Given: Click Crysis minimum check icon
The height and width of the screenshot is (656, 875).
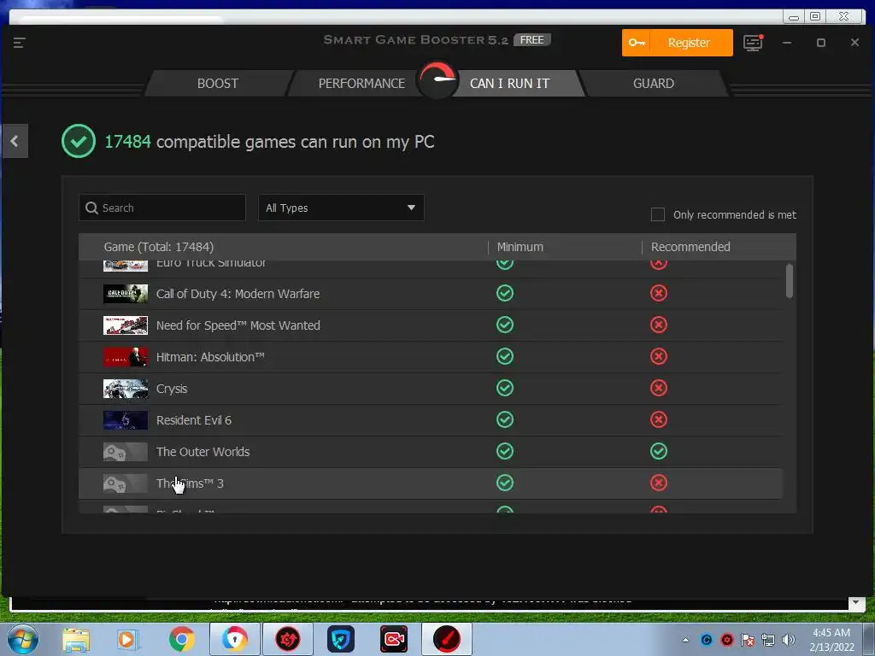Looking at the screenshot, I should [505, 389].
